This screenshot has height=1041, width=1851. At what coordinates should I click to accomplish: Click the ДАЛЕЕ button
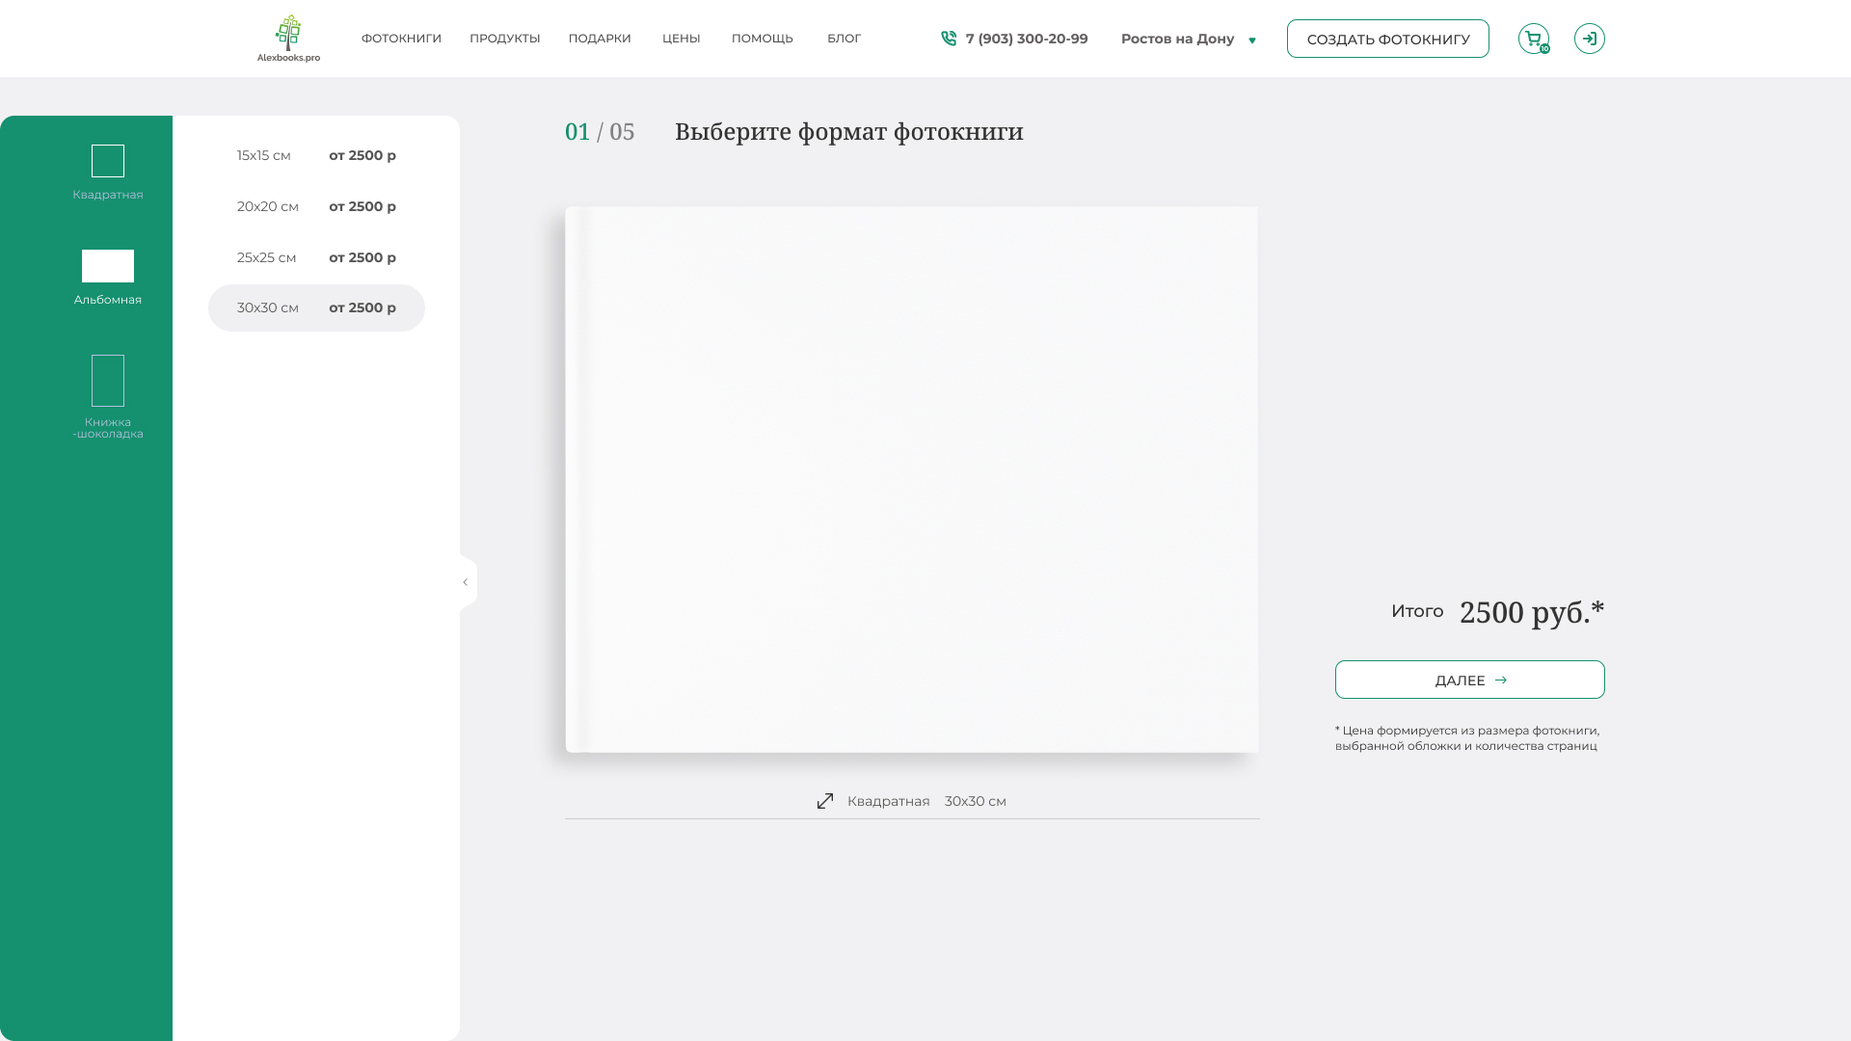coord(1470,680)
